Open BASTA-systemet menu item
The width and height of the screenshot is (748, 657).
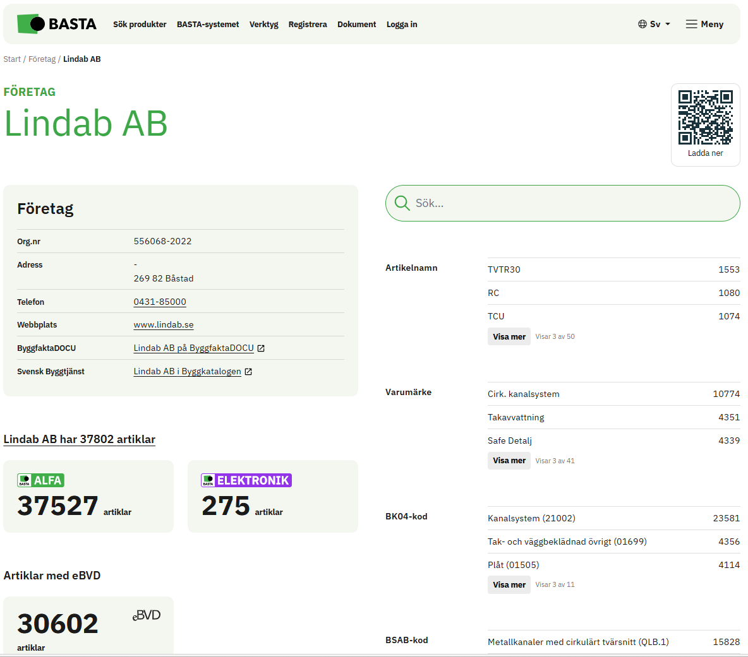(208, 24)
